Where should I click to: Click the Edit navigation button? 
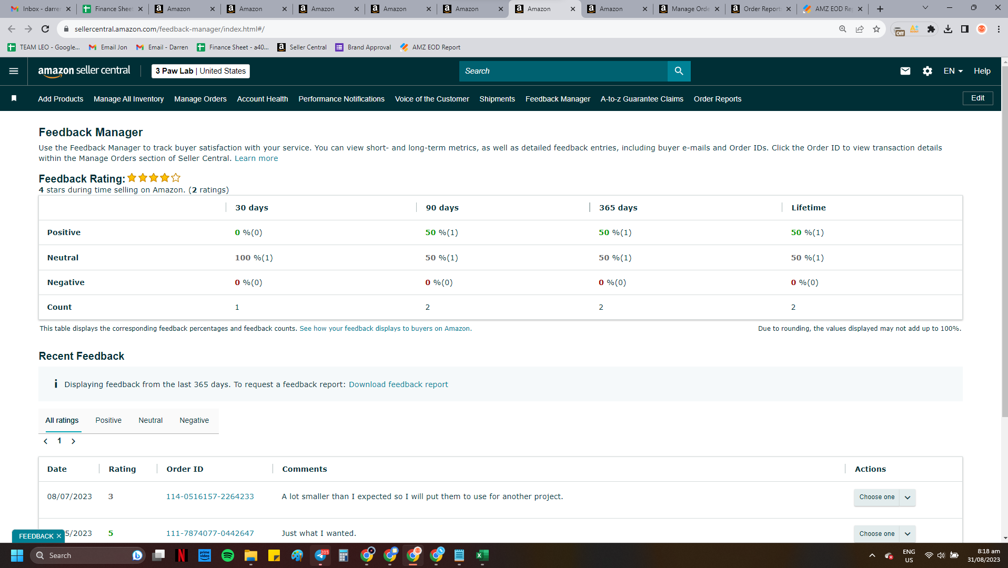[978, 98]
